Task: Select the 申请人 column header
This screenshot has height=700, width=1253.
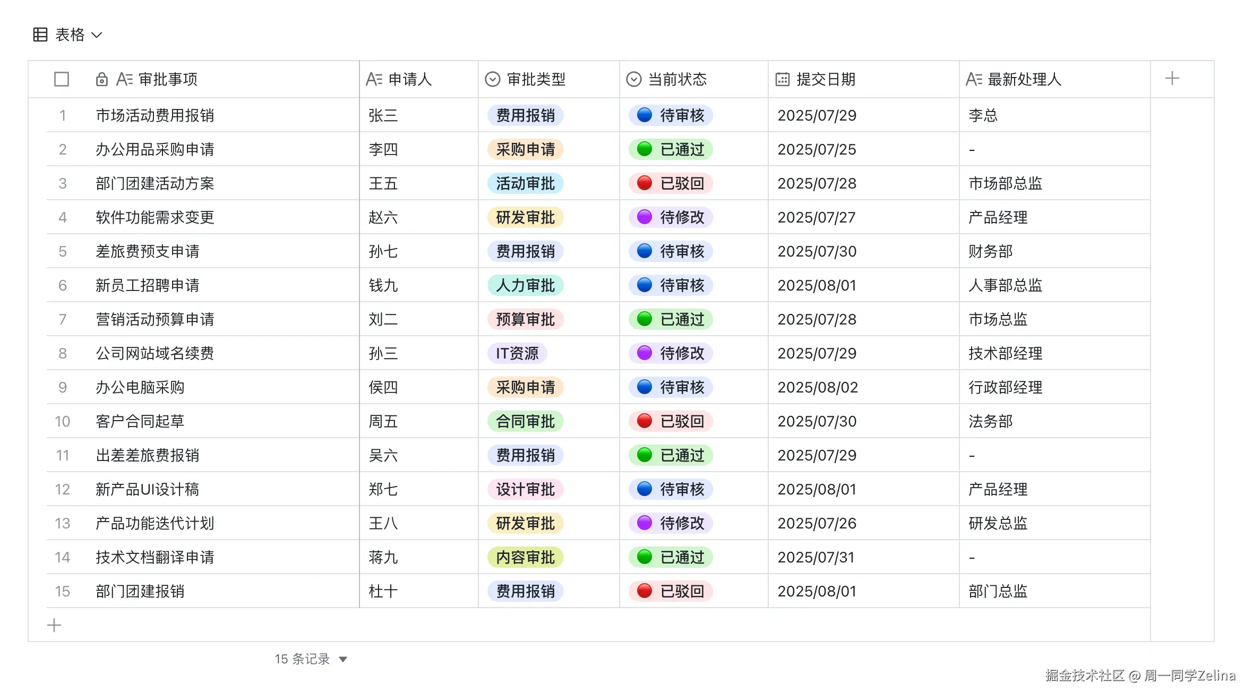Action: tap(419, 79)
